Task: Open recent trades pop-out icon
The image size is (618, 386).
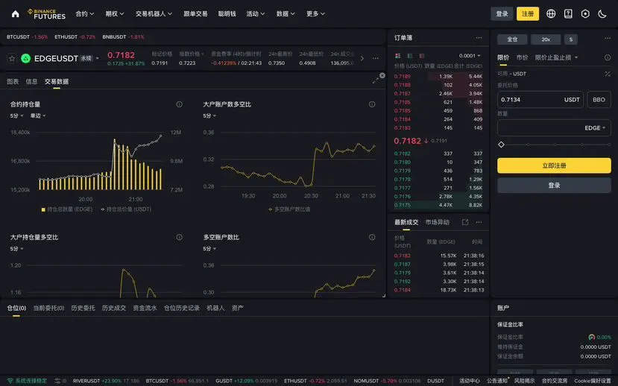Action: pyautogui.click(x=465, y=222)
